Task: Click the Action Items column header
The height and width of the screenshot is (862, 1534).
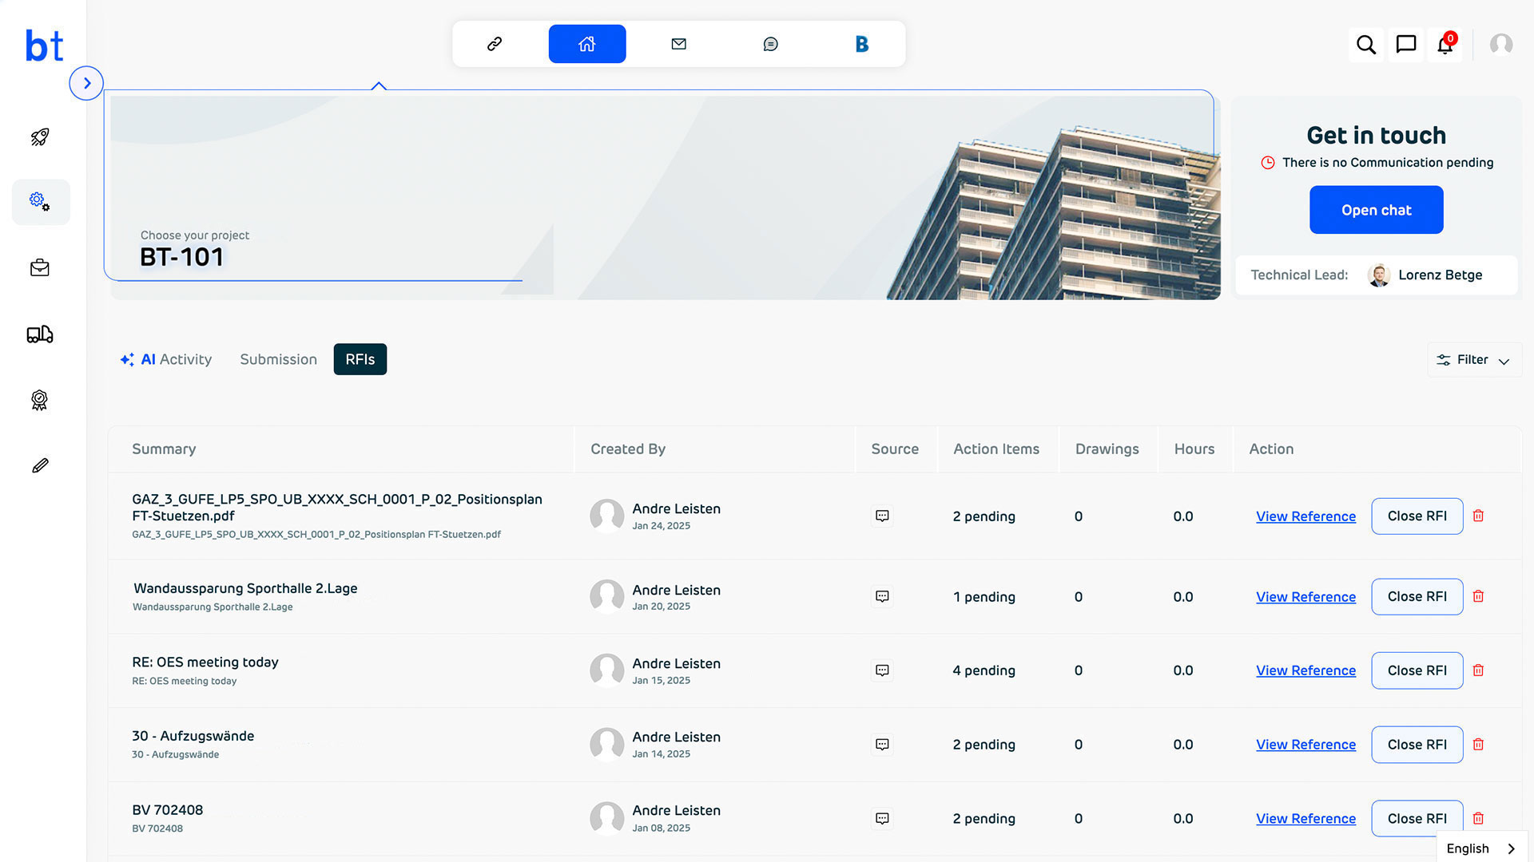Action: (996, 449)
